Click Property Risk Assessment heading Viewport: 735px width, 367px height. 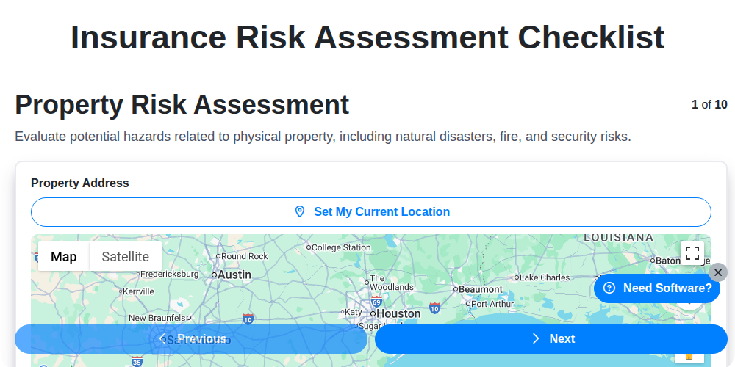point(182,104)
